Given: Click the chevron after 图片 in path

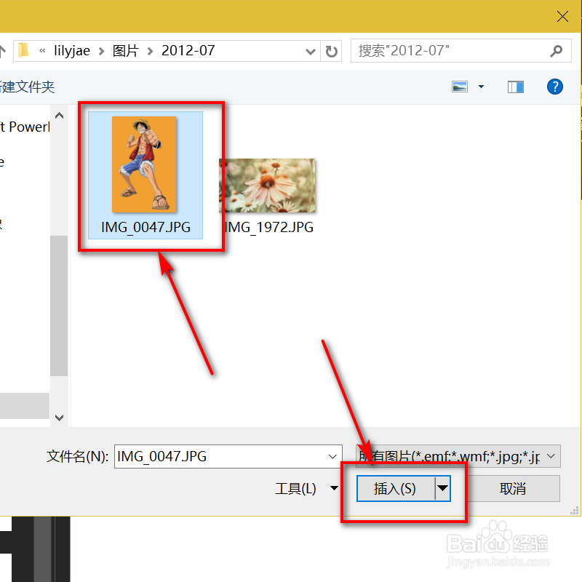Looking at the screenshot, I should point(151,51).
